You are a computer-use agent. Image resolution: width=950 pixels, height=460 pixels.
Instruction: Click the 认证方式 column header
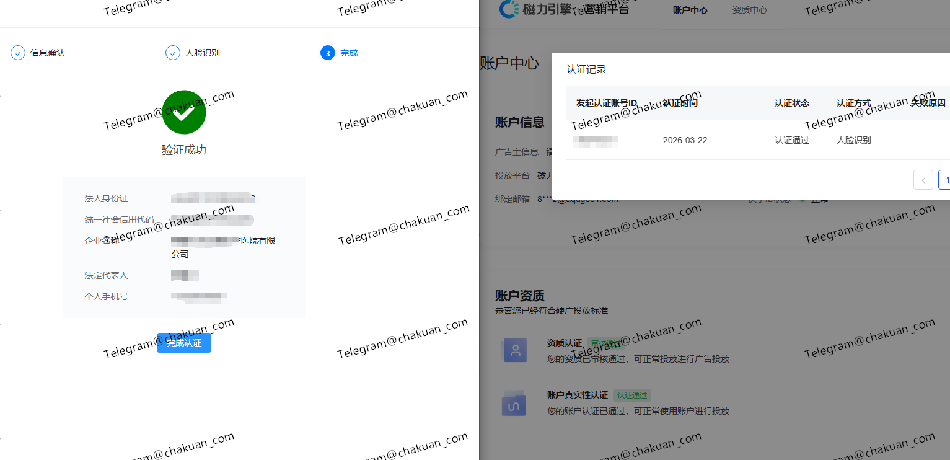854,103
